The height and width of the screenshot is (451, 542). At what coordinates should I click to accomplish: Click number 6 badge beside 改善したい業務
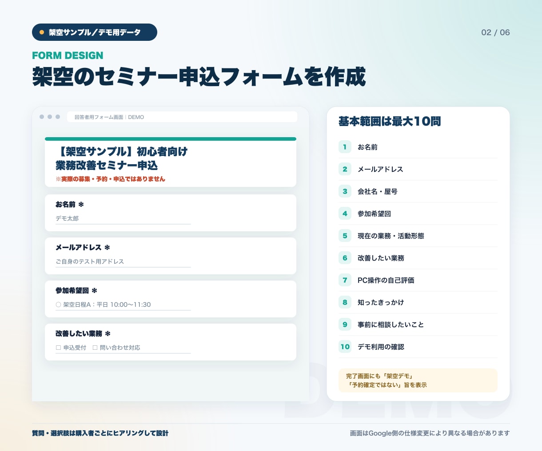345,258
